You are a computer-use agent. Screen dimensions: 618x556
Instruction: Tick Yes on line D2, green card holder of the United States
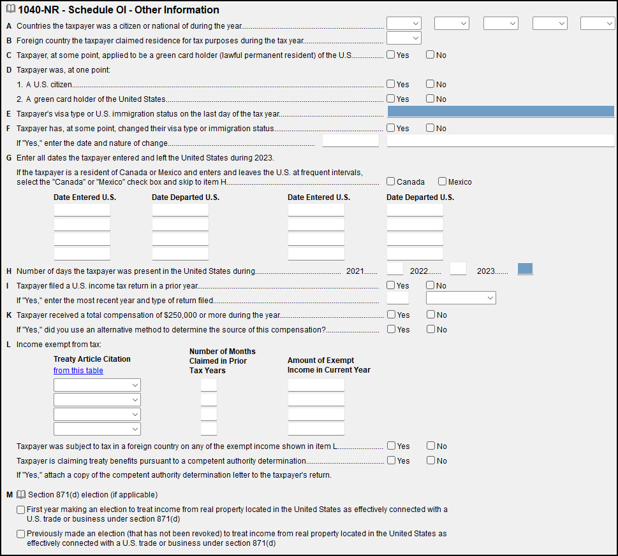point(390,98)
